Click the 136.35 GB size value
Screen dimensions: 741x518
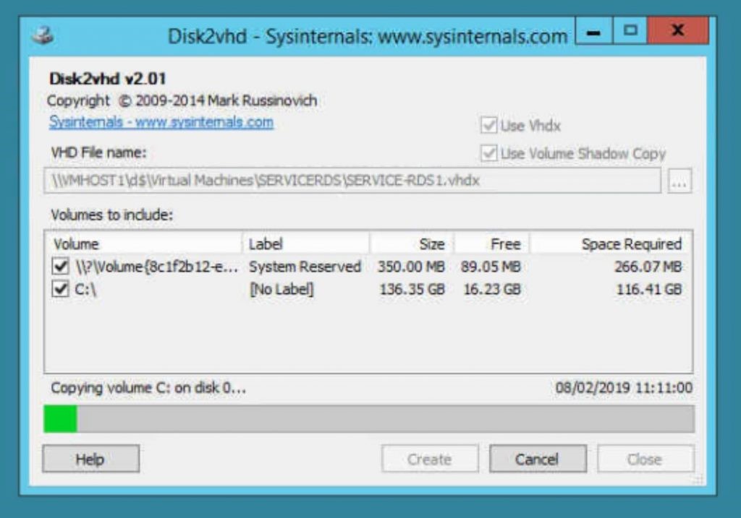[x=412, y=289]
